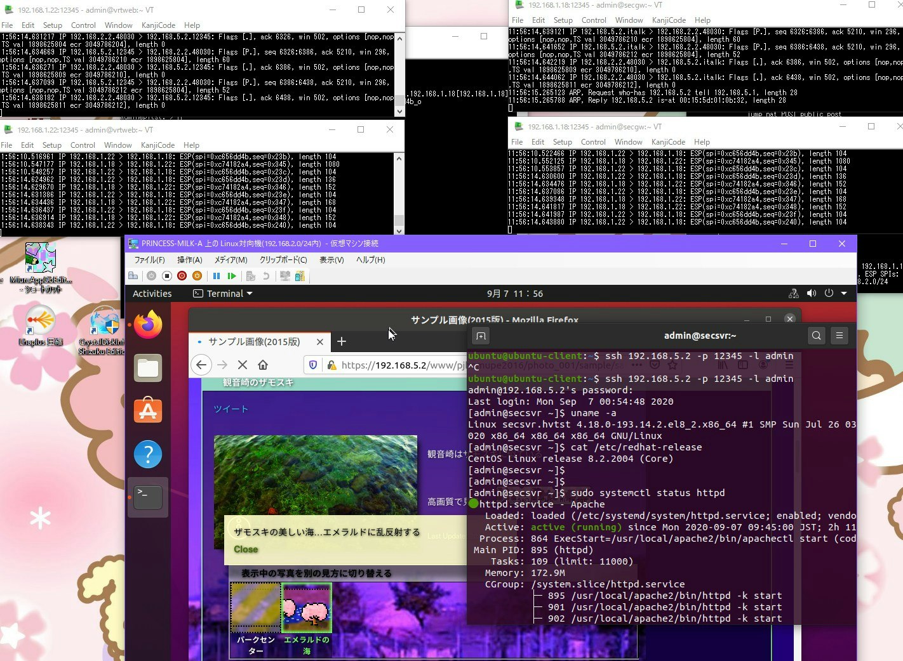This screenshot has width=903, height=661.
Task: Click the Firefox forward arrow
Action: pyautogui.click(x=222, y=365)
